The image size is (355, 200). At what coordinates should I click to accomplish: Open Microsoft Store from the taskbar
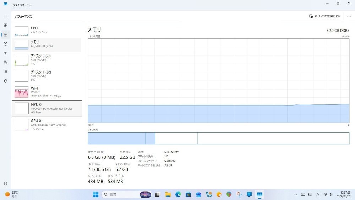click(x=188, y=194)
